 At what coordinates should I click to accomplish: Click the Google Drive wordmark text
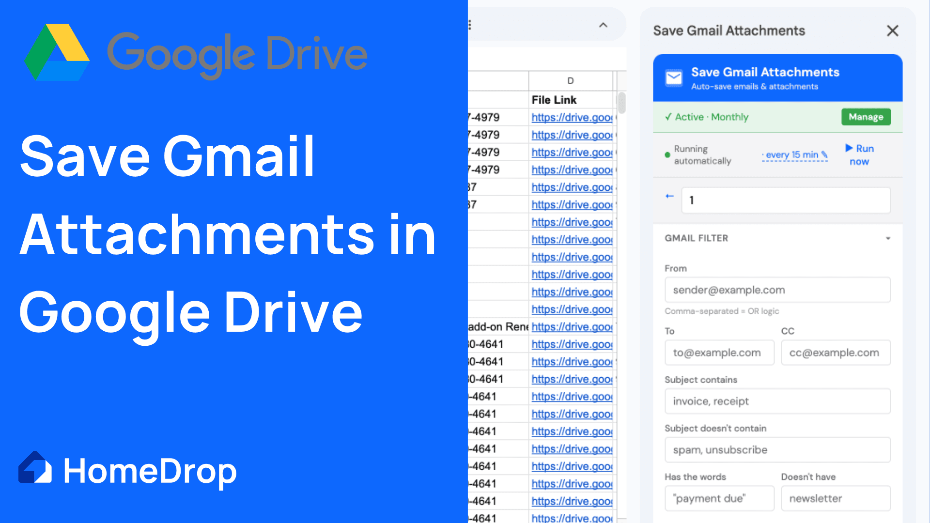point(237,55)
